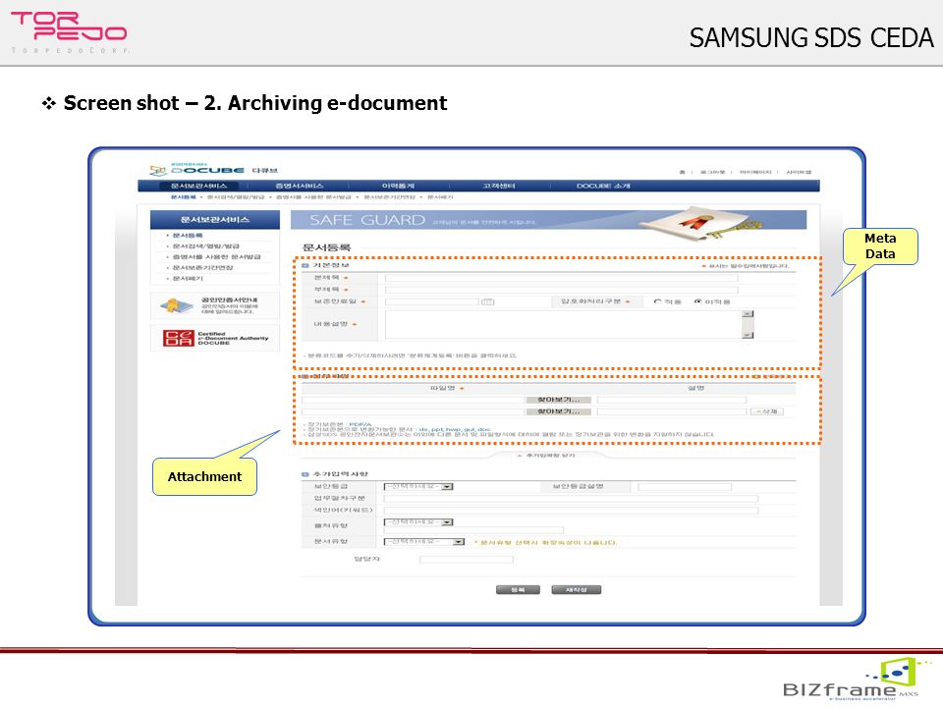Click the first attachment 설명 description field
Image resolution: width=943 pixels, height=707 pixels.
click(x=672, y=400)
